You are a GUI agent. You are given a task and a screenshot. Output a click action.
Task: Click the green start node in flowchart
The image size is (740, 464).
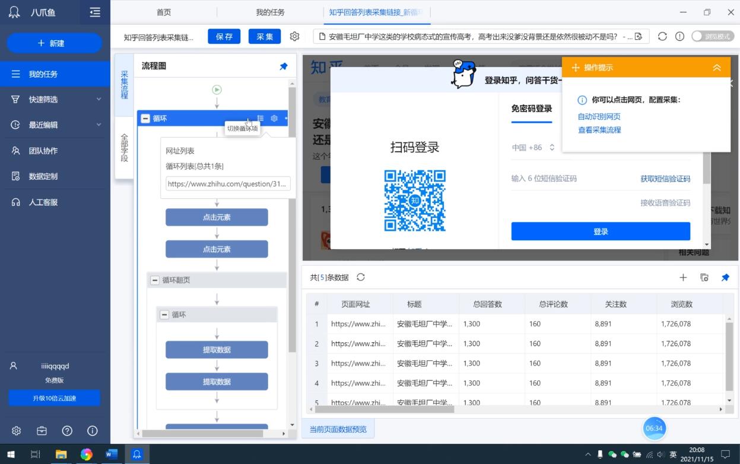click(217, 90)
